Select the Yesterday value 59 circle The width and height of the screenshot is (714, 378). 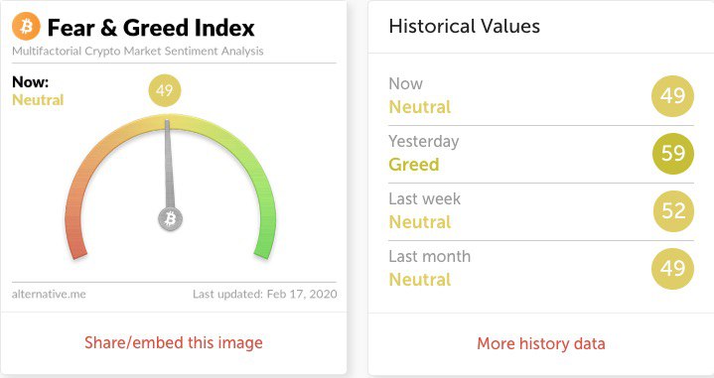tap(672, 154)
